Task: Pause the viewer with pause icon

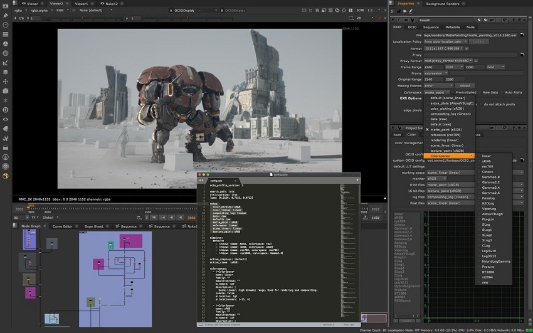Action: pyautogui.click(x=351, y=11)
